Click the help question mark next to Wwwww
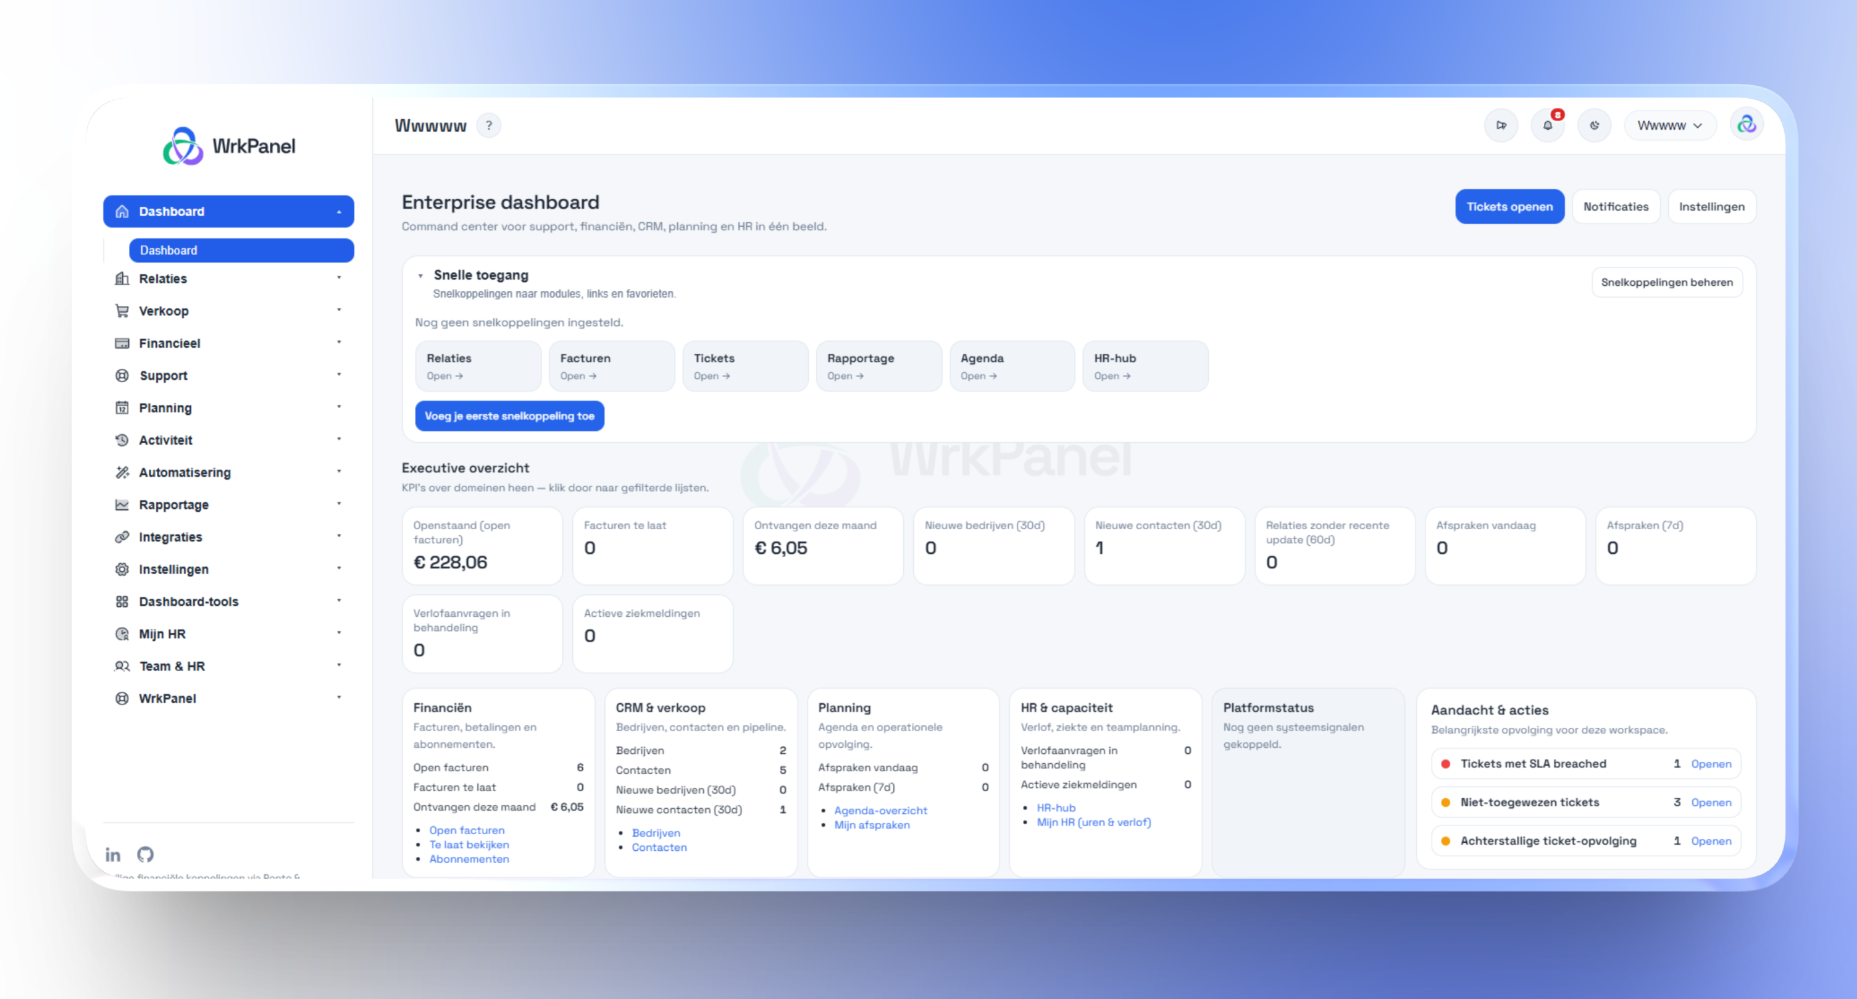This screenshot has width=1857, height=999. (490, 125)
